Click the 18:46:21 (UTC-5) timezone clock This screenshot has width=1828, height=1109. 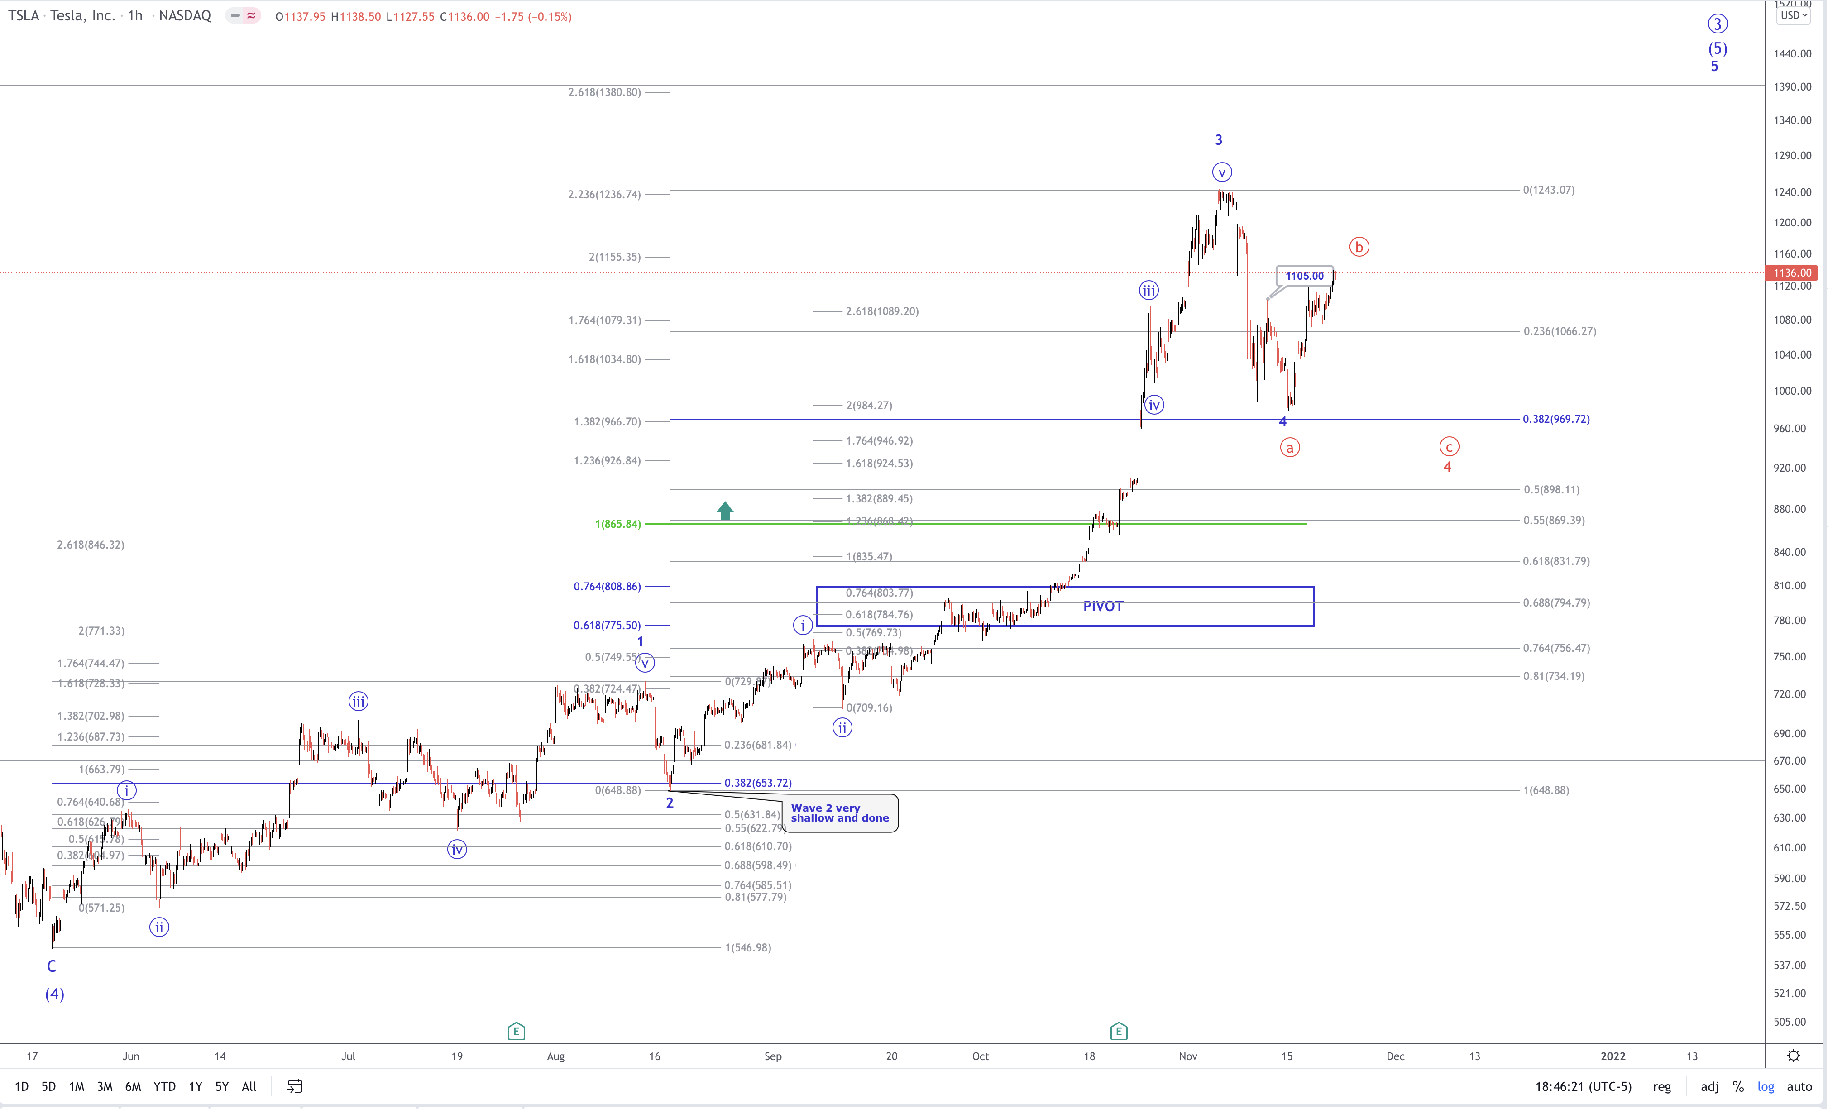[x=1583, y=1086]
